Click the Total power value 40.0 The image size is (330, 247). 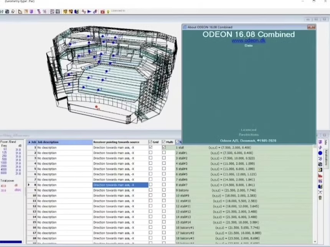pyautogui.click(x=3, y=186)
